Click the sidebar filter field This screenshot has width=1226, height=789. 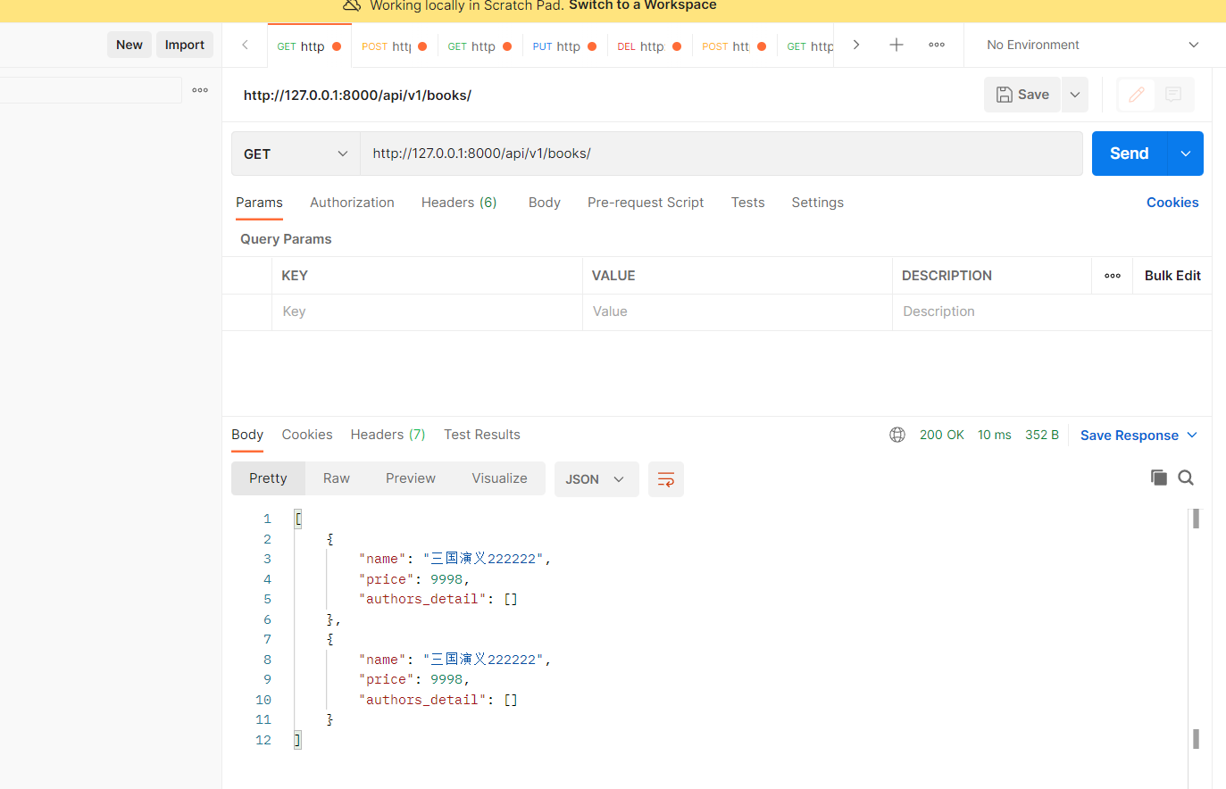[x=90, y=90]
